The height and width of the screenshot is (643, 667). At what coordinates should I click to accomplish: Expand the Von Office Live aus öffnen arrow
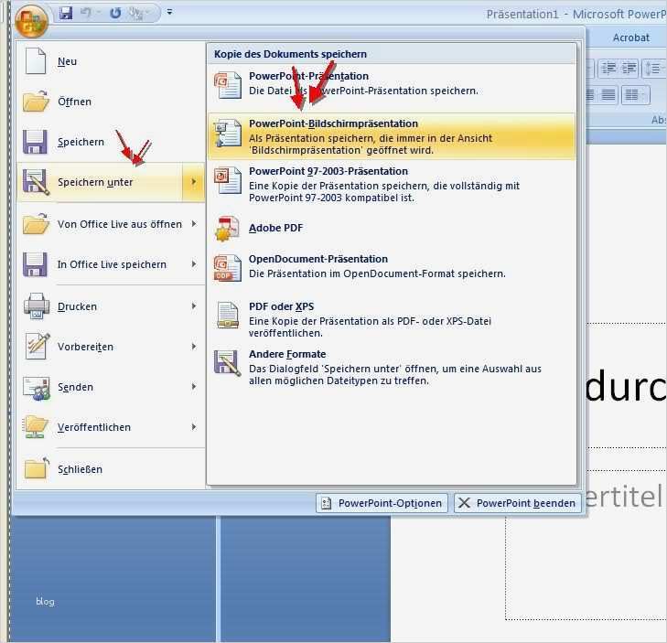[x=194, y=224]
